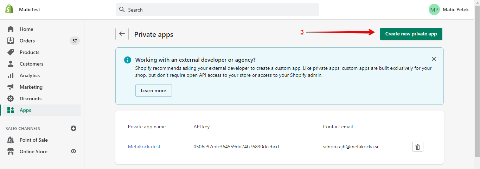
Task: Click the vertical page scrollbar
Action: tap(477, 81)
